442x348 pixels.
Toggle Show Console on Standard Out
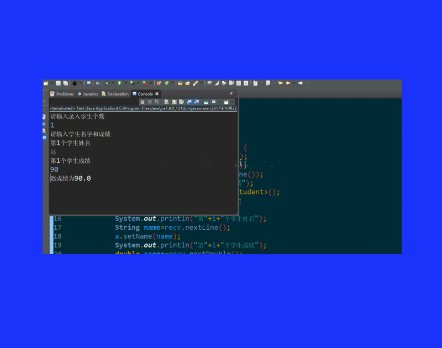point(189,102)
